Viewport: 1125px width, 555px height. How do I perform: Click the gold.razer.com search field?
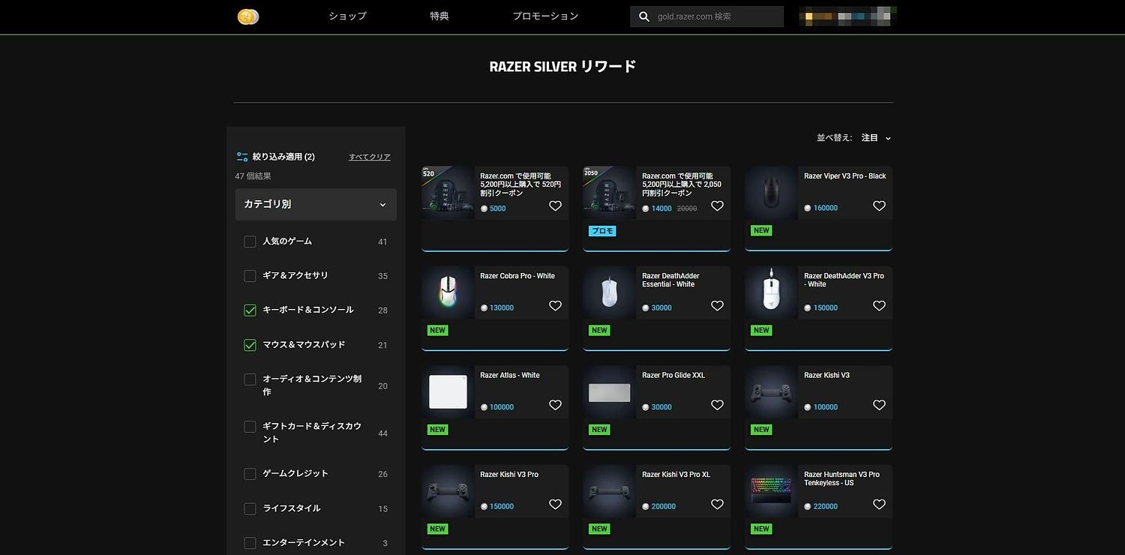point(716,16)
